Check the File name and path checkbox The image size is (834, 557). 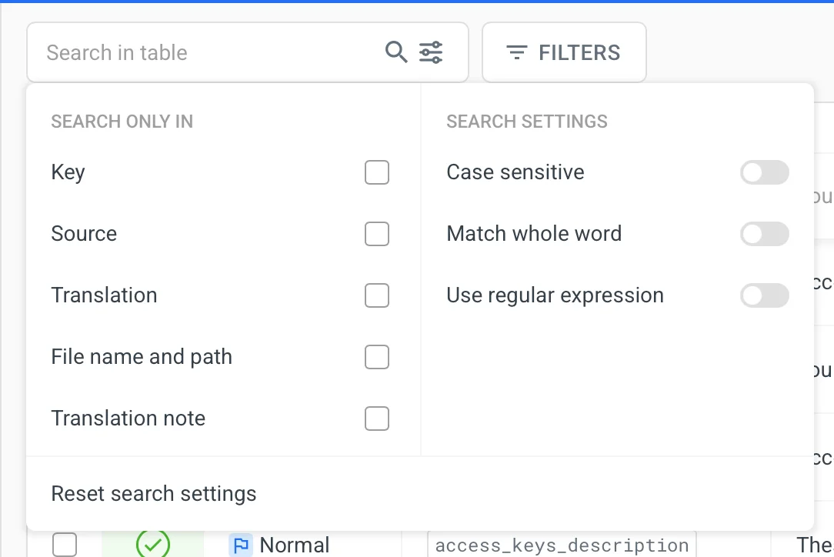pyautogui.click(x=377, y=357)
